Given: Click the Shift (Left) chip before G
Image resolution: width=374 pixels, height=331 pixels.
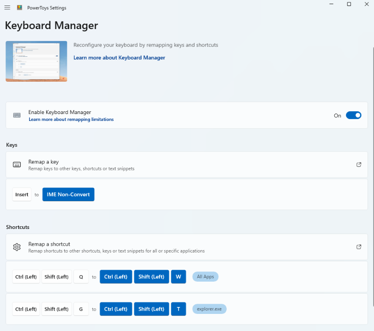Looking at the screenshot, I should point(56,309).
